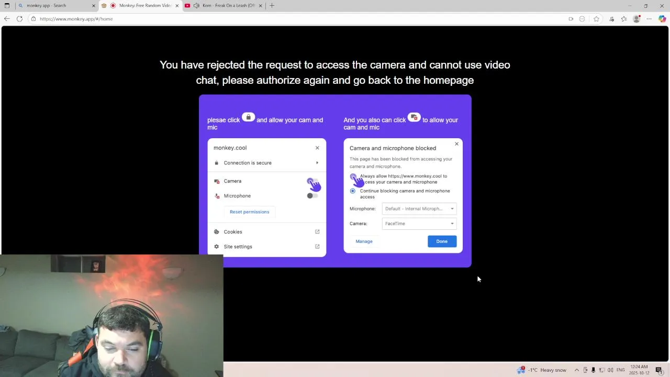
Task: Open the network tray icon
Action: (601, 370)
